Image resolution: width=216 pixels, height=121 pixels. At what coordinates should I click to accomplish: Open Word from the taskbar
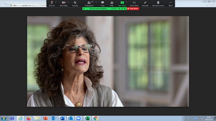pyautogui.click(x=62, y=118)
